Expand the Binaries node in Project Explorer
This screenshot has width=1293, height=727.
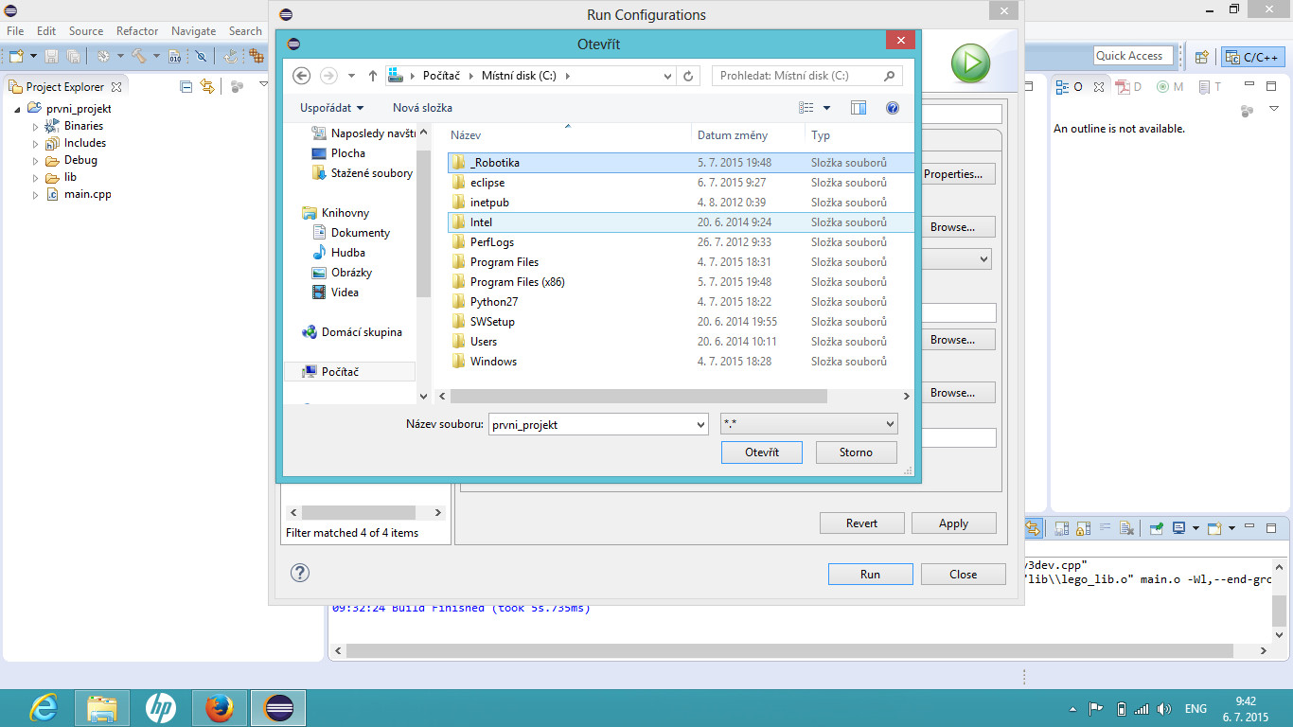[x=36, y=126]
